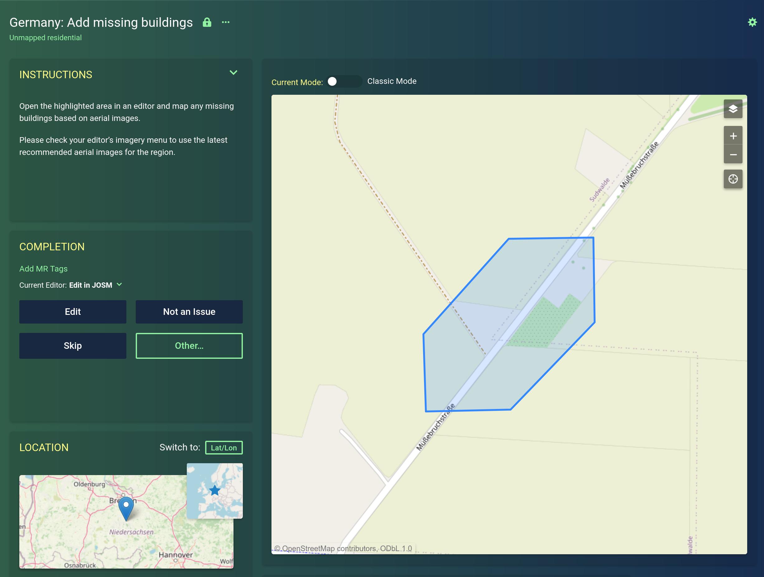Open the Other... completion options

189,346
